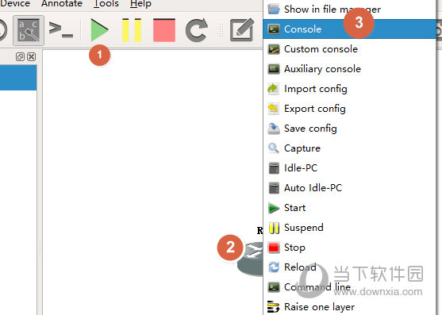Select the Add a note toolbar icon

point(241,30)
